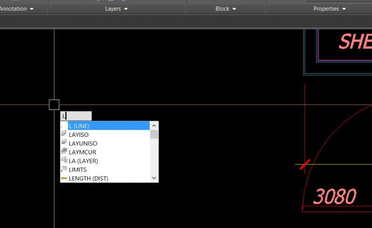372x228 pixels.
Task: Click the LAYISO layer isolate icon
Action: coord(64,133)
